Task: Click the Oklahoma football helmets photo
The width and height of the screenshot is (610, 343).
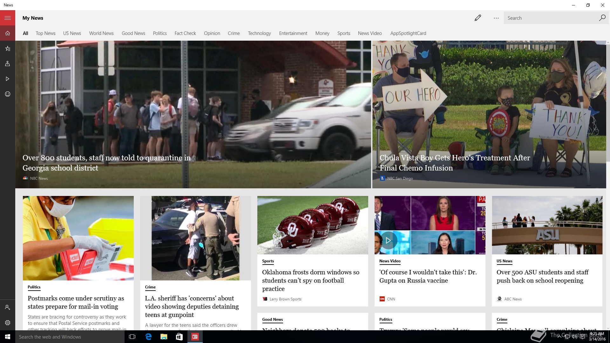Action: pos(313,225)
